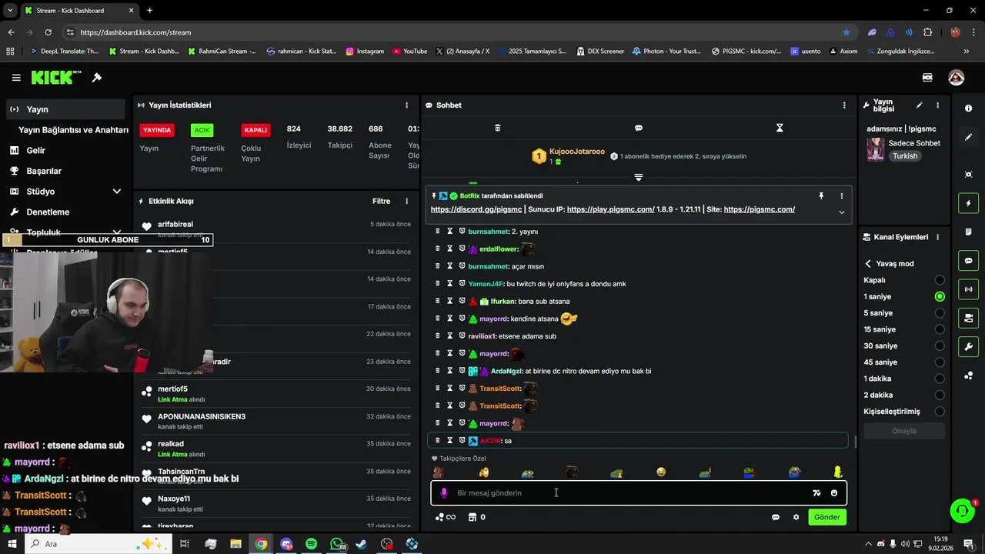Collapse the leaderboard with the double-line arrow

(x=638, y=178)
